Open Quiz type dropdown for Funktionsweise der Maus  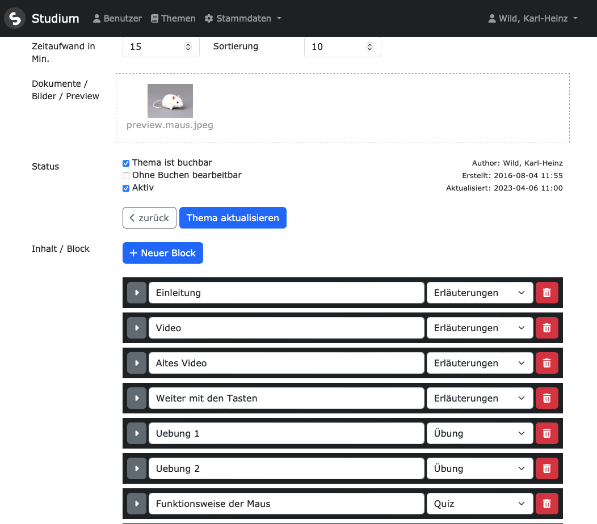[x=480, y=504]
